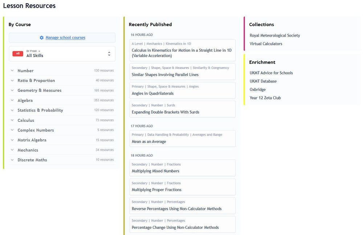This screenshot has width=363, height=235.
Task: Expand the Algebra category chevron
Action: 12,100
